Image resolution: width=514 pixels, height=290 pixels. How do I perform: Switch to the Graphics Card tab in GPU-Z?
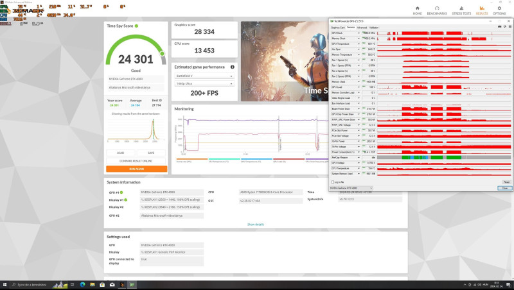pyautogui.click(x=338, y=28)
